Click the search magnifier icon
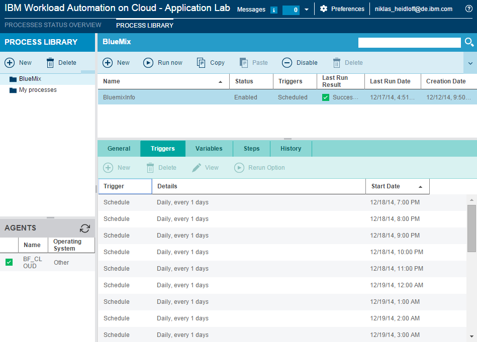 point(469,42)
